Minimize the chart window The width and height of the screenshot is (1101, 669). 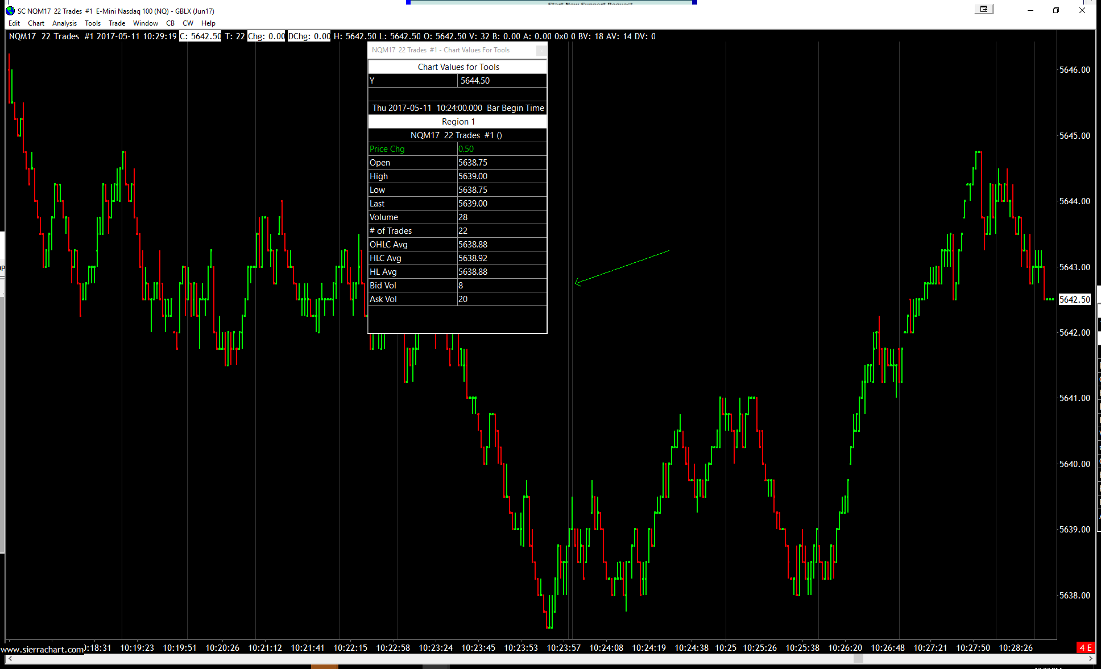coord(1030,10)
